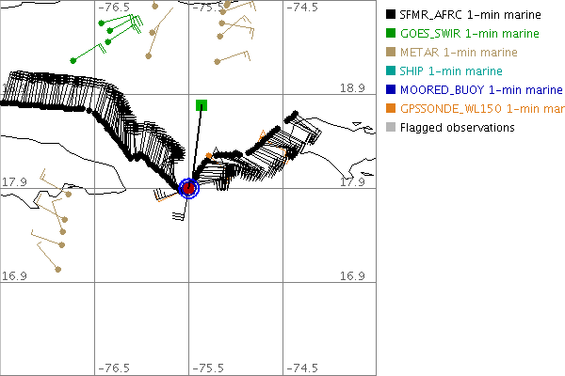This screenshot has height=376, width=565.
Task: Click the red storm center marker
Action: coord(189,188)
